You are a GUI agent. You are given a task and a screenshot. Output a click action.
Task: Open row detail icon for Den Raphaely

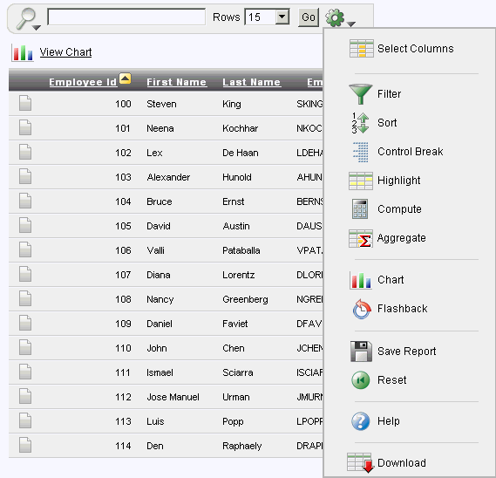click(25, 445)
